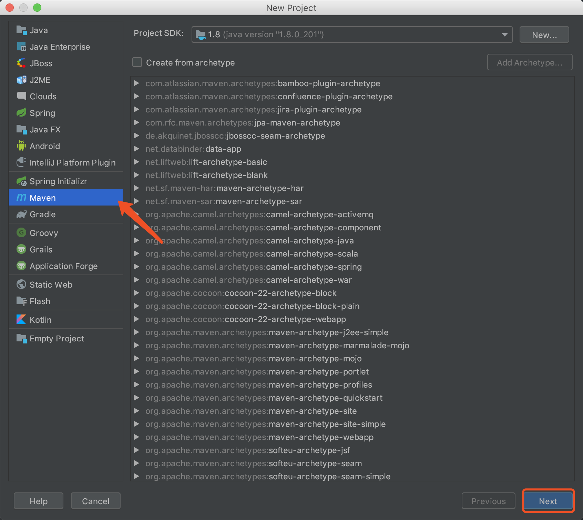Expand net.databinder data-app entry

pos(136,149)
